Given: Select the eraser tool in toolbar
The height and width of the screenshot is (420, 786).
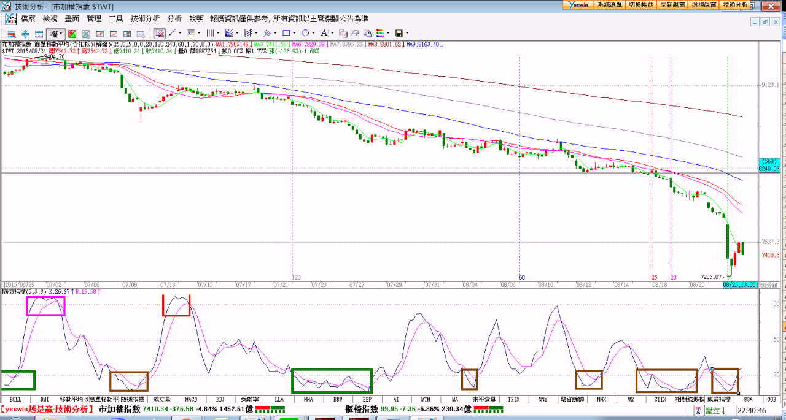Looking at the screenshot, I should [355, 33].
